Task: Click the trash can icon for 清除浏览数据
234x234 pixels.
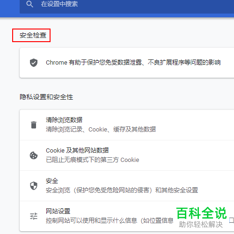Action: click(34, 125)
